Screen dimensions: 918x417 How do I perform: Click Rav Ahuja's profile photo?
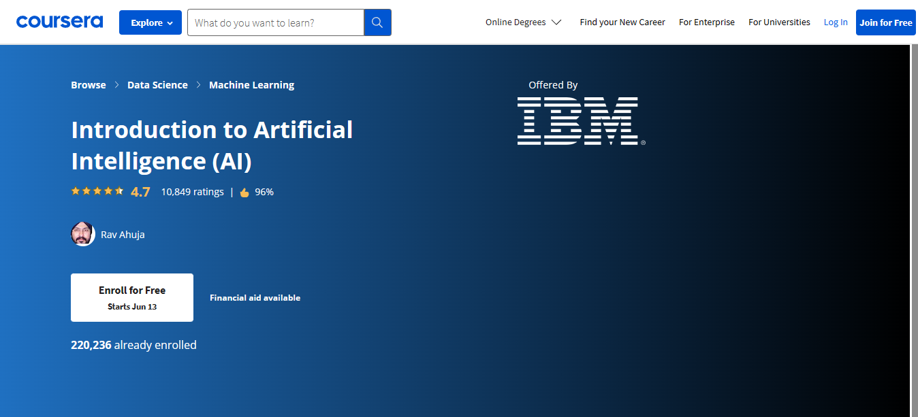(x=83, y=234)
